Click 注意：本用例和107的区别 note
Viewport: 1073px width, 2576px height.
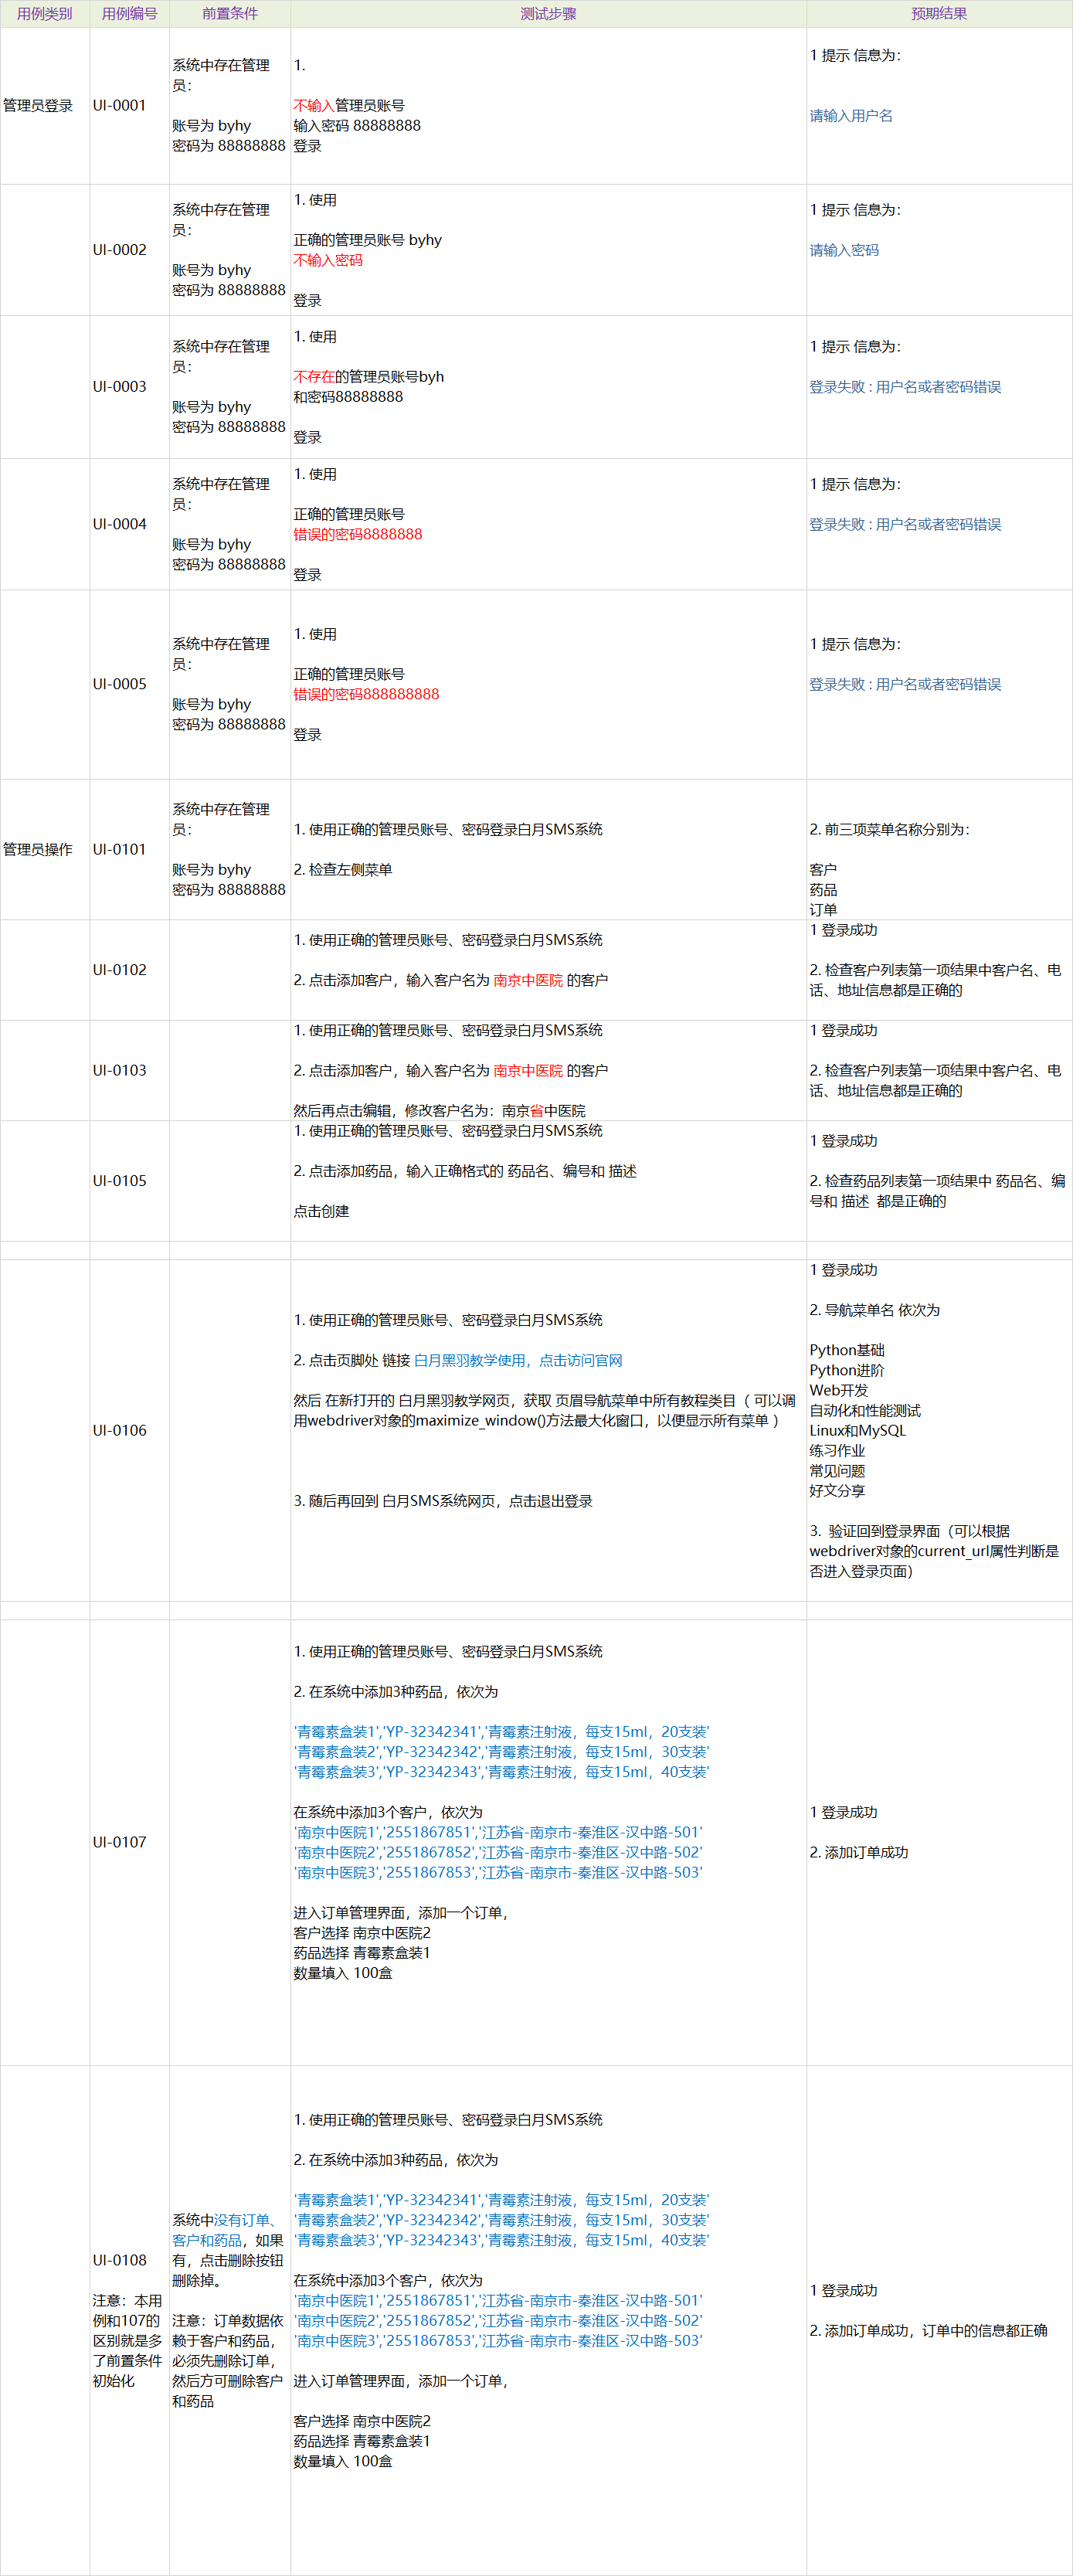pyautogui.click(x=128, y=2340)
